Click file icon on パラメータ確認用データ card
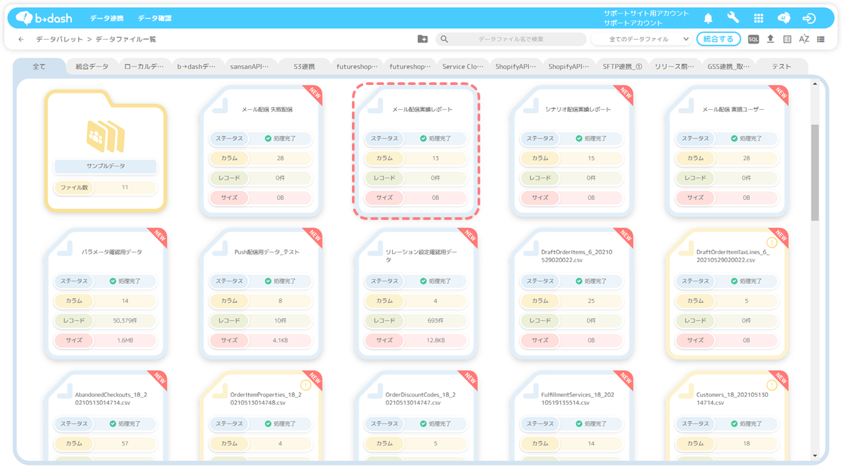842x474 pixels. pyautogui.click(x=64, y=248)
